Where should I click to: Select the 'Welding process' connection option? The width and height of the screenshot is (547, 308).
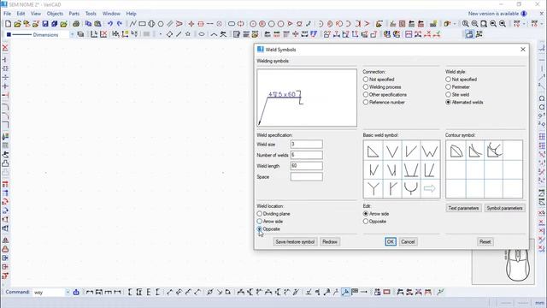366,87
